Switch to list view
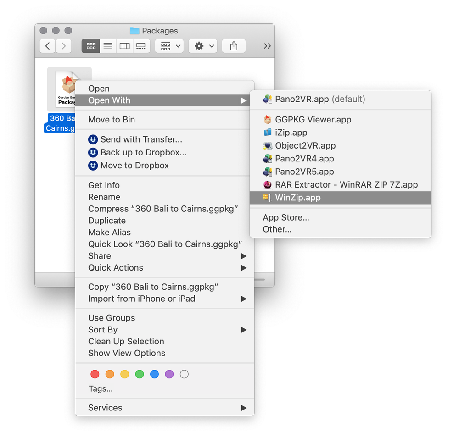The height and width of the screenshot is (443, 459). pos(108,46)
